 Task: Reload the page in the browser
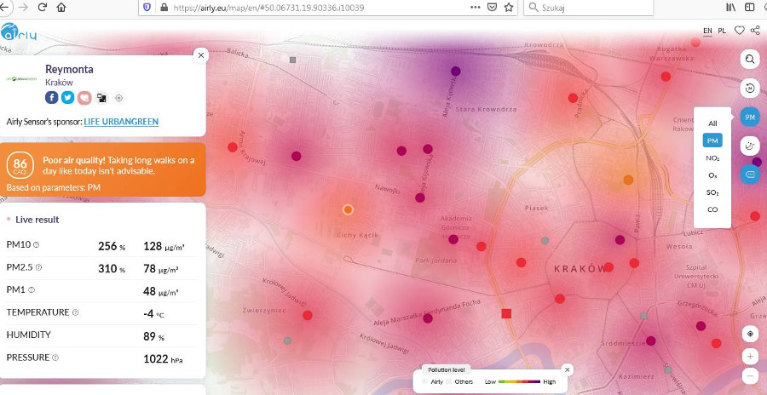tap(42, 8)
